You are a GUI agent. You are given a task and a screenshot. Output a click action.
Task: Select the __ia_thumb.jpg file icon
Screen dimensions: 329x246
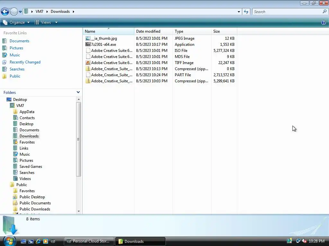tap(88, 38)
